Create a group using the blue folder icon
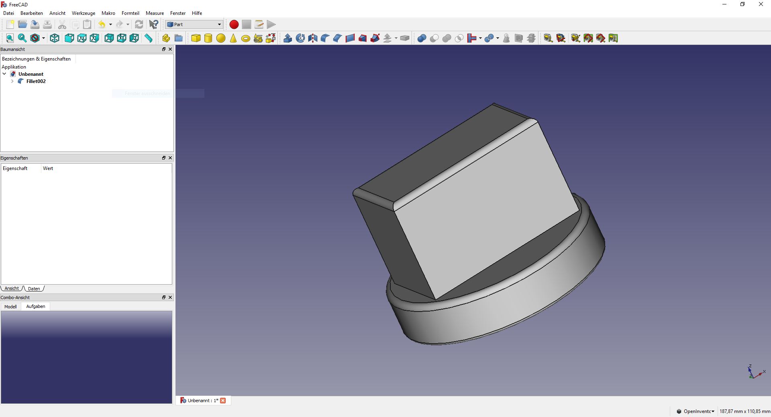771x417 pixels. pos(178,38)
